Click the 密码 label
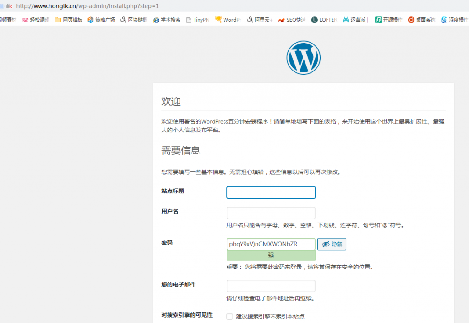Image resolution: width=469 pixels, height=323 pixels. 167,242
